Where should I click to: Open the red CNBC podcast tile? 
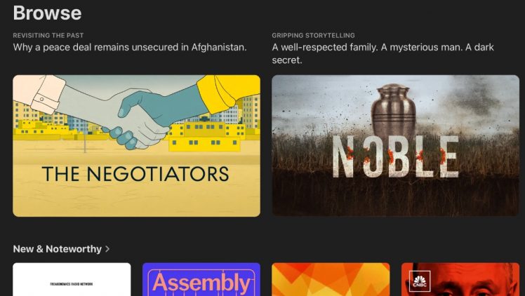pyautogui.click(x=460, y=279)
